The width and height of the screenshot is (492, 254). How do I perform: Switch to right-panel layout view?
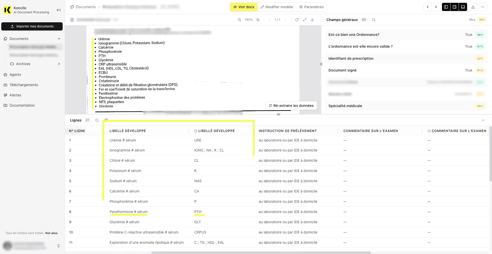[455, 7]
